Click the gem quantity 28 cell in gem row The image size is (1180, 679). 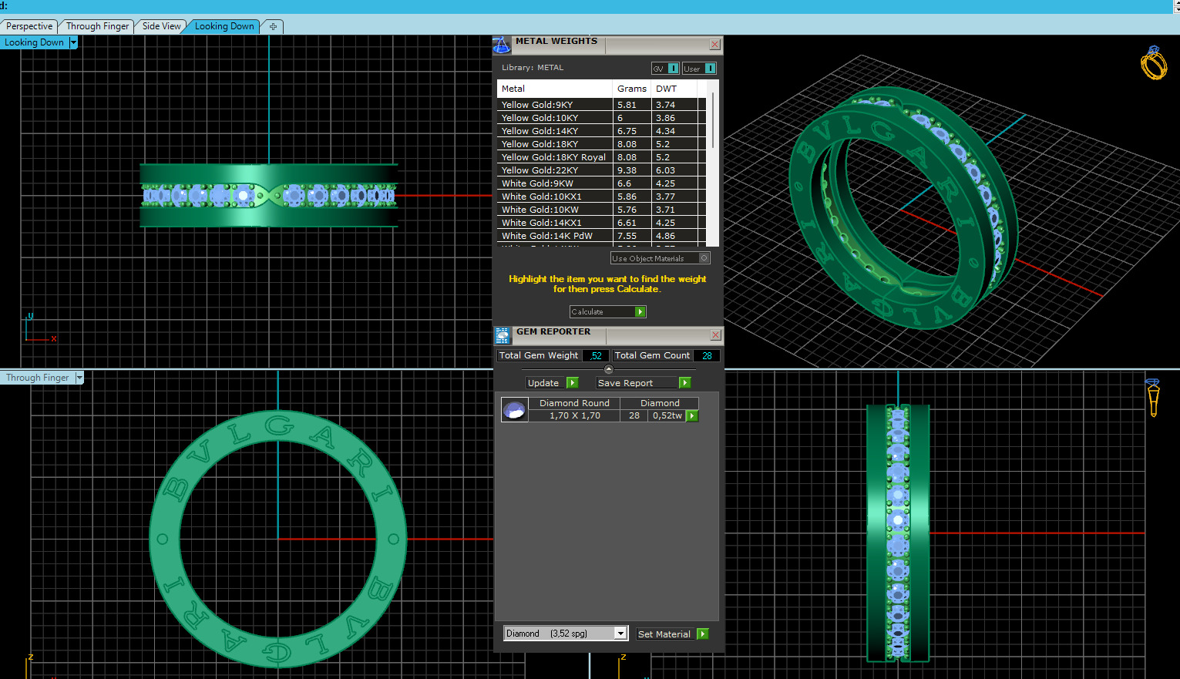634,415
